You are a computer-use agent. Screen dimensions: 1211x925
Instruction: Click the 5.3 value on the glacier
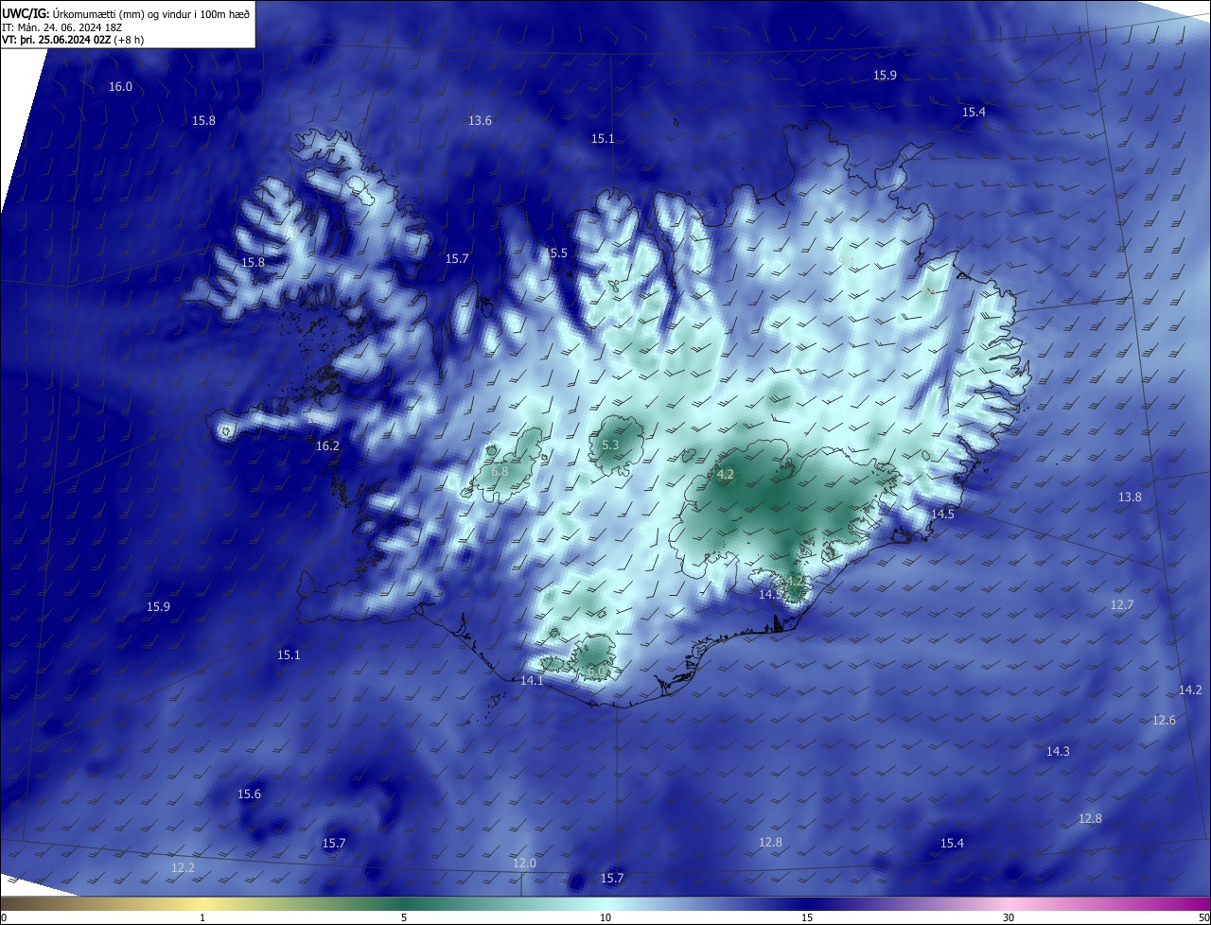click(610, 445)
